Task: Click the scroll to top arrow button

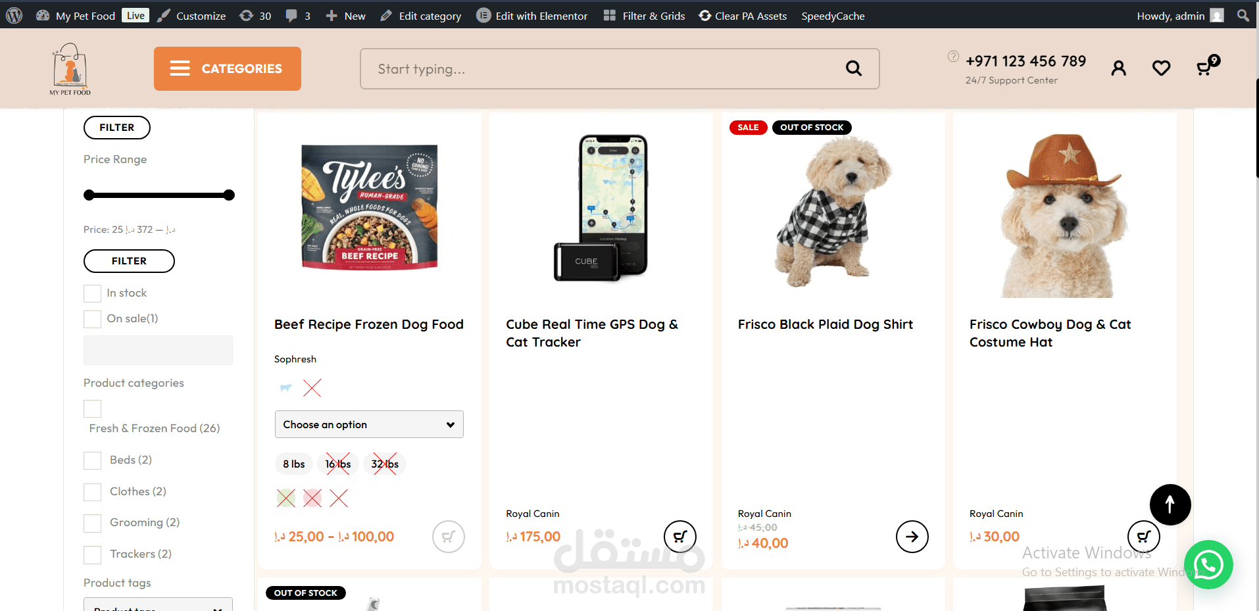Action: click(x=1170, y=505)
